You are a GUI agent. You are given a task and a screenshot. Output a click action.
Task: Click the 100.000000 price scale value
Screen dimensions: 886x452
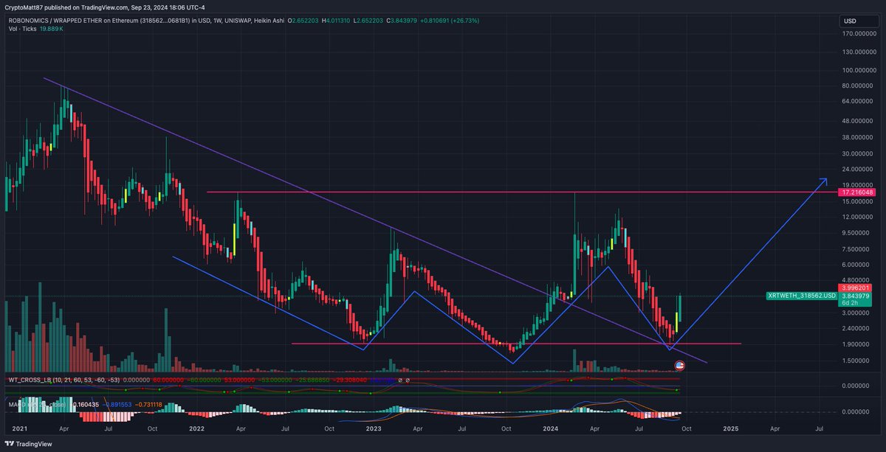coord(860,71)
